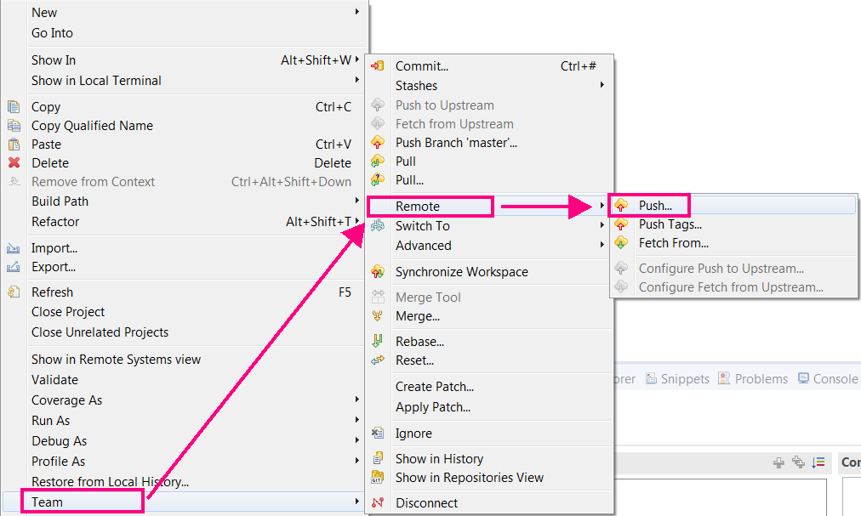Switch to the Console tab
This screenshot has height=516, width=861.
click(x=828, y=379)
